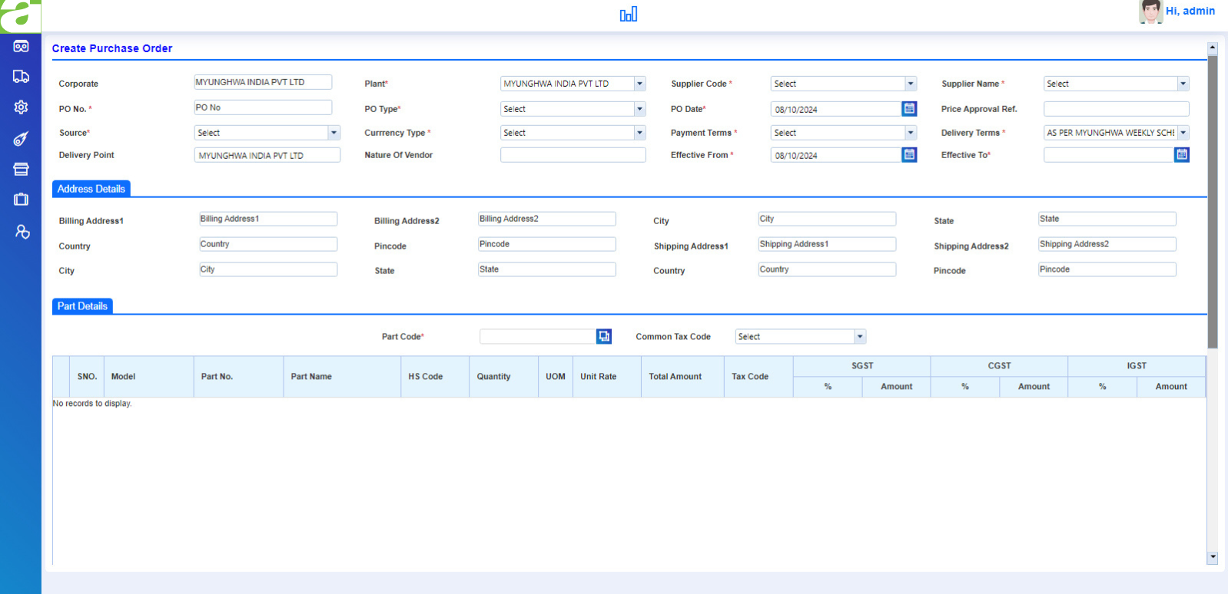Click the Tax Code column header
This screenshot has width=1228, height=594.
758,377
